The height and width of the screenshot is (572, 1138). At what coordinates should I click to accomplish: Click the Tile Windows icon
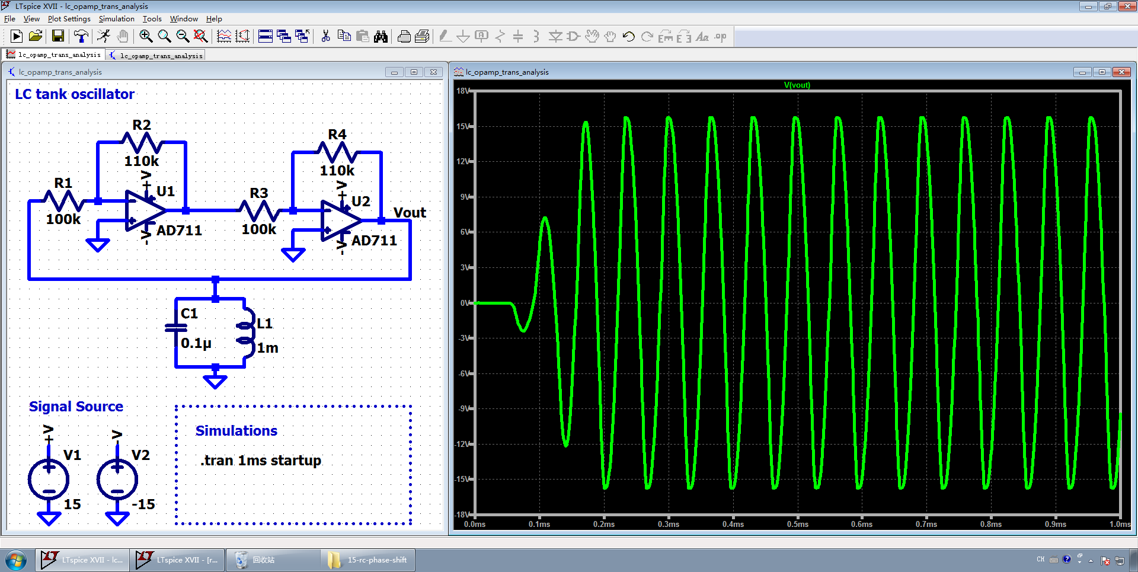coord(266,37)
